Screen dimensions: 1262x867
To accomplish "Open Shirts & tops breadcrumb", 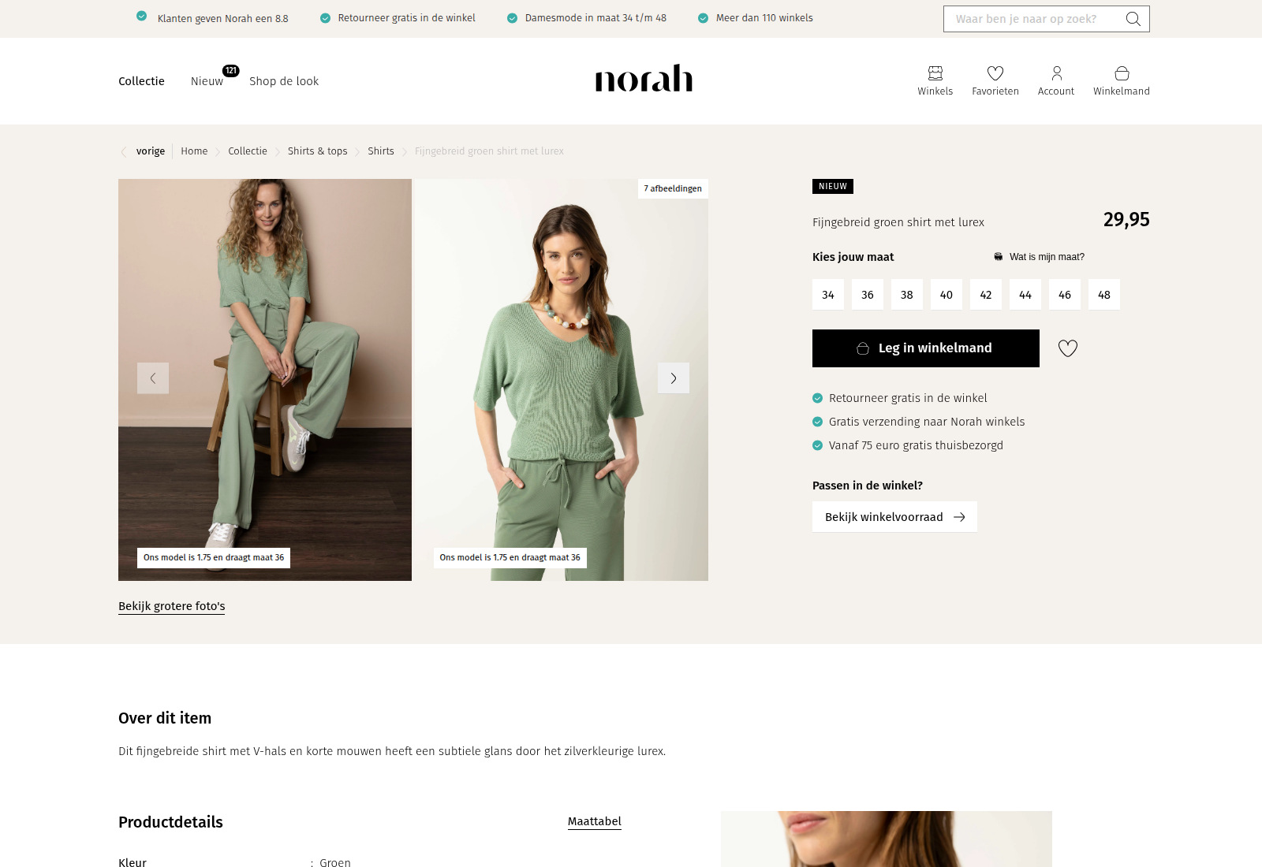I will coord(317,151).
